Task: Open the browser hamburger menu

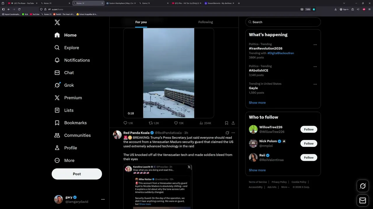Action: (370, 9)
